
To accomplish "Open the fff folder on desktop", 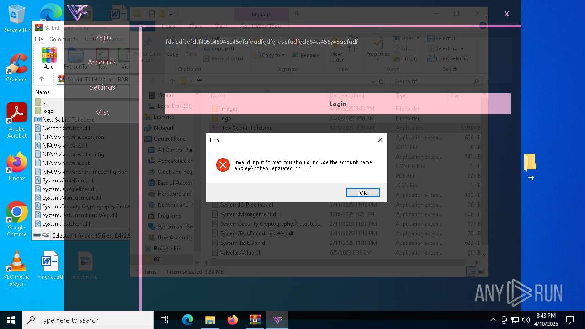I will pos(530,167).
